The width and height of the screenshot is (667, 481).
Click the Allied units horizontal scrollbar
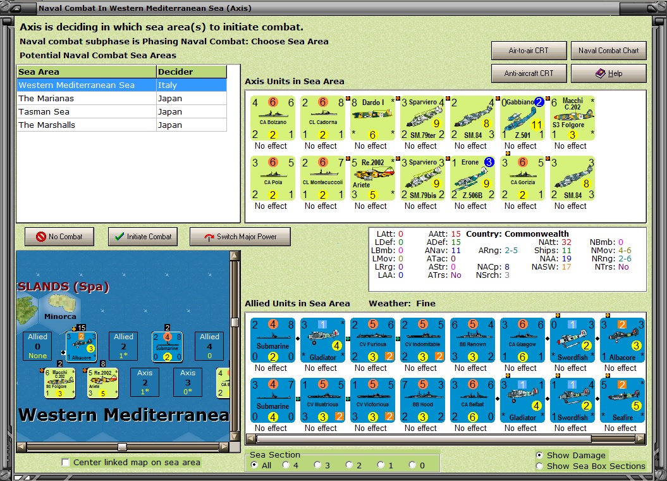click(x=424, y=439)
